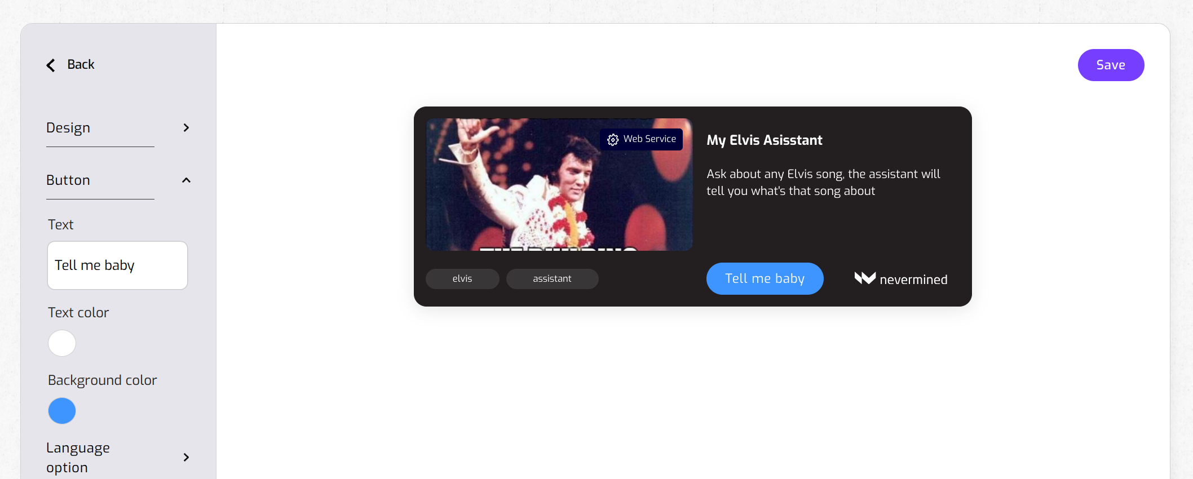Go Back using the Back text
1193x479 pixels.
81,64
